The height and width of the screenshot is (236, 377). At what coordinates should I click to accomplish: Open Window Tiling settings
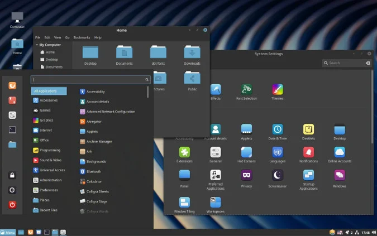184,203
